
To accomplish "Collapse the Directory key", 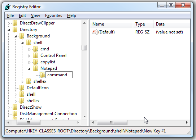I will click(x=9, y=30).
